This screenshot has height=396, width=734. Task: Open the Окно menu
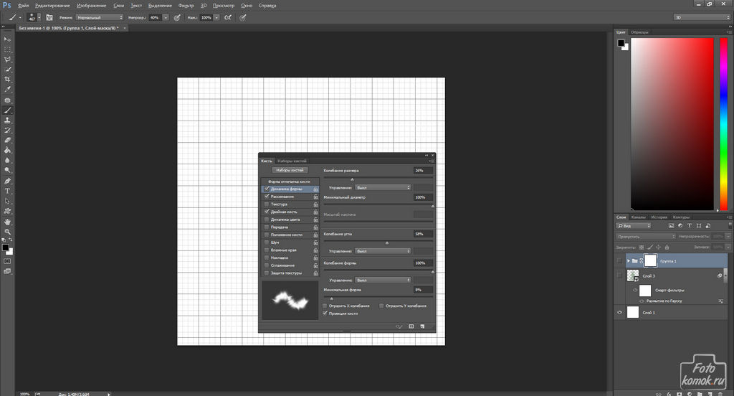247,6
